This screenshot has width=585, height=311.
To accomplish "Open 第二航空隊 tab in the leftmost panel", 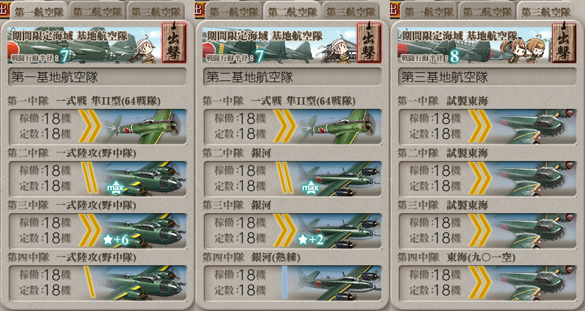I will [98, 12].
